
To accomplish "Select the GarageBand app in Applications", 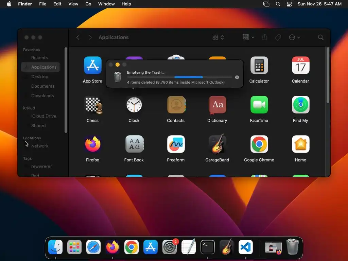I will point(217,144).
